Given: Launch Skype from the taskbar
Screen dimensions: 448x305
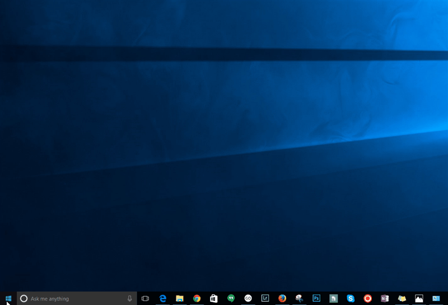Looking at the screenshot, I should pos(351,298).
